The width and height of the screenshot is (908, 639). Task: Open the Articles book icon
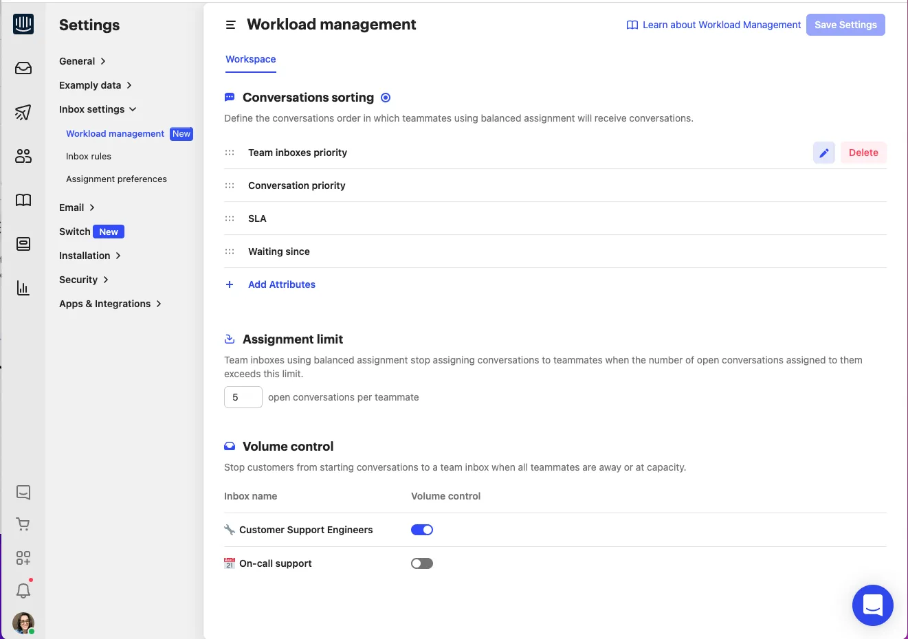pyautogui.click(x=23, y=200)
